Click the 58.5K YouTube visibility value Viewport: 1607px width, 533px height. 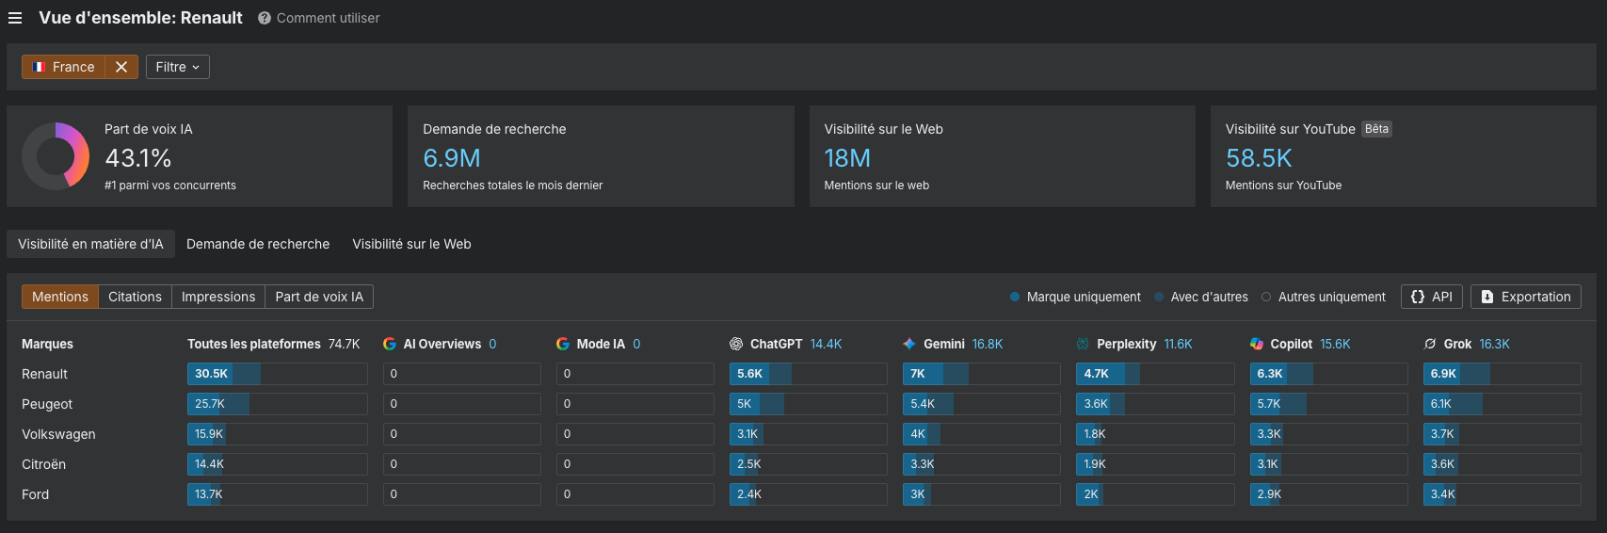(1259, 158)
